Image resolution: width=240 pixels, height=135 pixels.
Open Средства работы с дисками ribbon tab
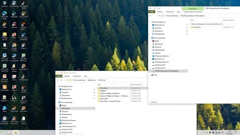click(x=193, y=12)
